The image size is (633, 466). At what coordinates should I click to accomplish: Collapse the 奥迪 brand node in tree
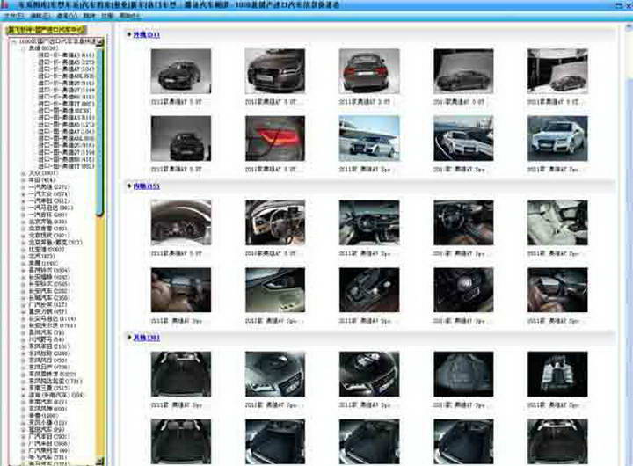tap(23, 48)
